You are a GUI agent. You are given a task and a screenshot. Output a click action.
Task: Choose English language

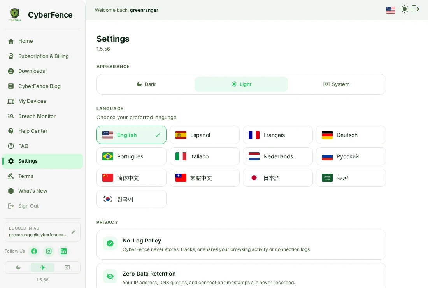(131, 135)
